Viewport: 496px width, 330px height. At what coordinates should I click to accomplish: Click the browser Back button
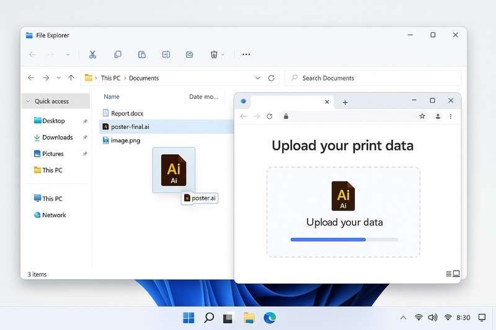[x=243, y=116]
